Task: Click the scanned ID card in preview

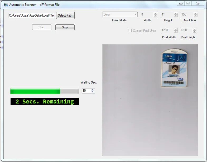Action: click(x=174, y=68)
